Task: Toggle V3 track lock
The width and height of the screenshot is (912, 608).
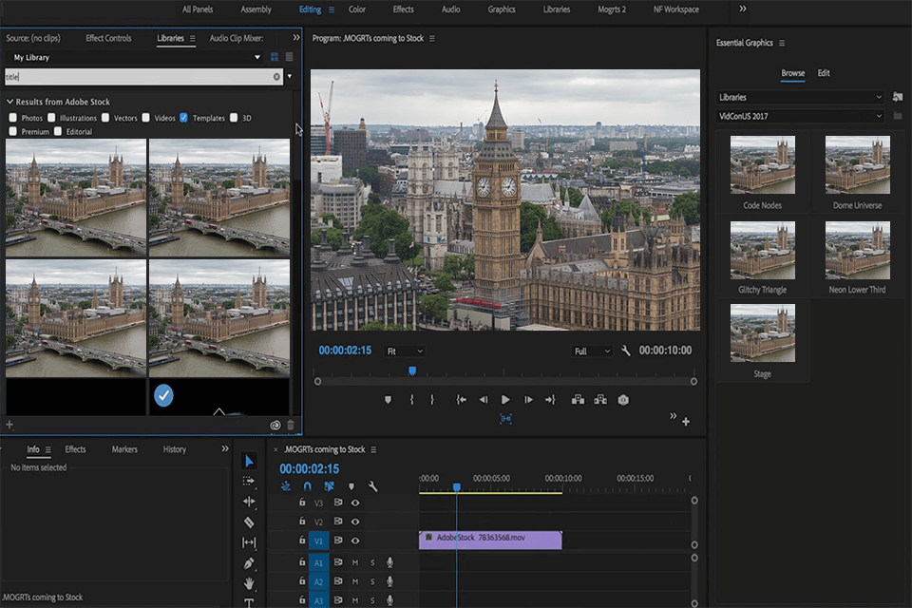Action: [x=302, y=503]
